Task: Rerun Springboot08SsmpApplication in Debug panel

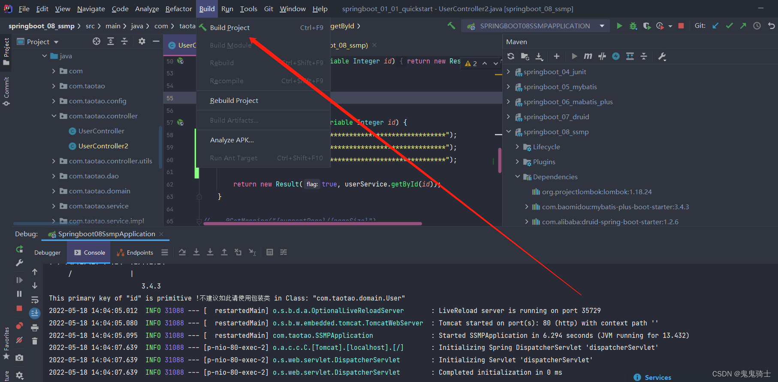Action: pos(19,249)
